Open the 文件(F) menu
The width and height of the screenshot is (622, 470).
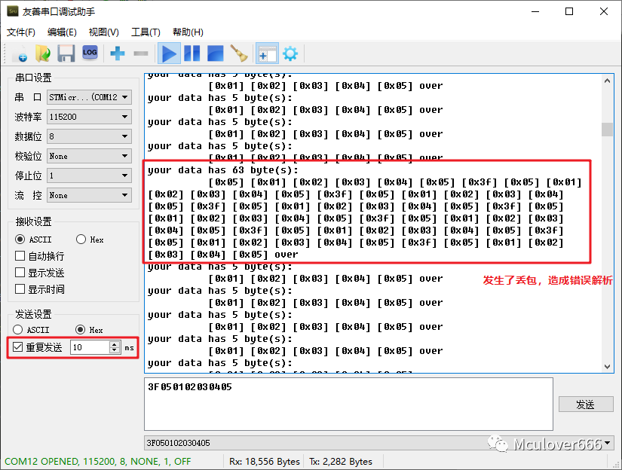21,32
